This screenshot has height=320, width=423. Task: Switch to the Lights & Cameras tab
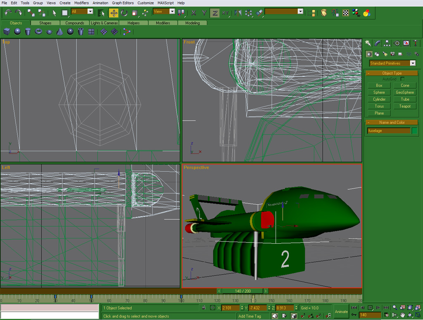(x=104, y=23)
